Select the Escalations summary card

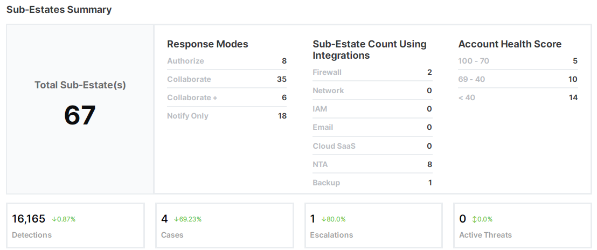[x=373, y=226]
